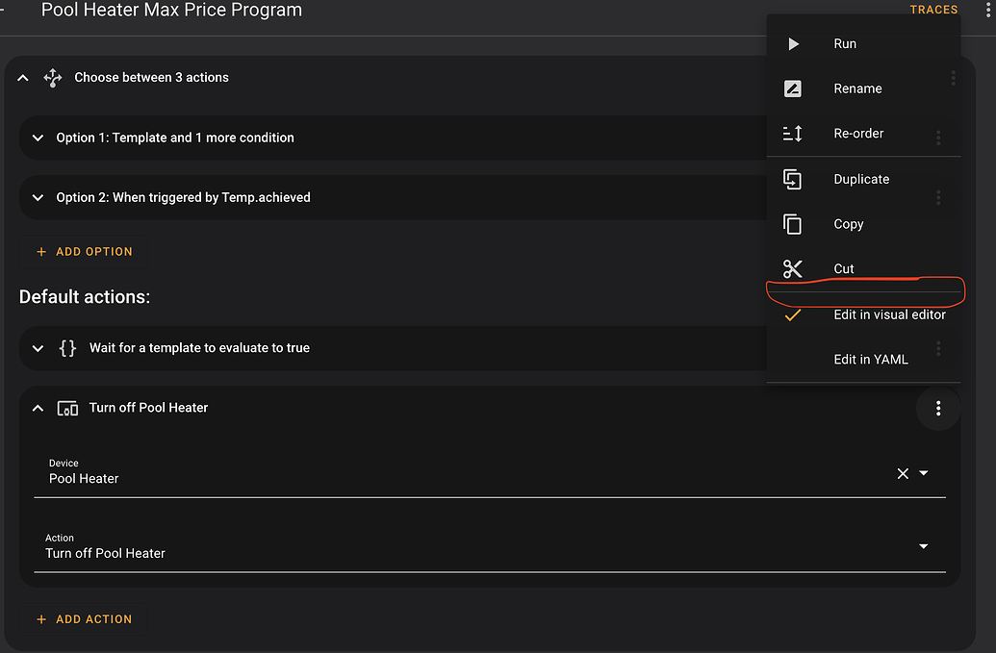
Task: Enable Edit in YAML mode
Action: 870,359
